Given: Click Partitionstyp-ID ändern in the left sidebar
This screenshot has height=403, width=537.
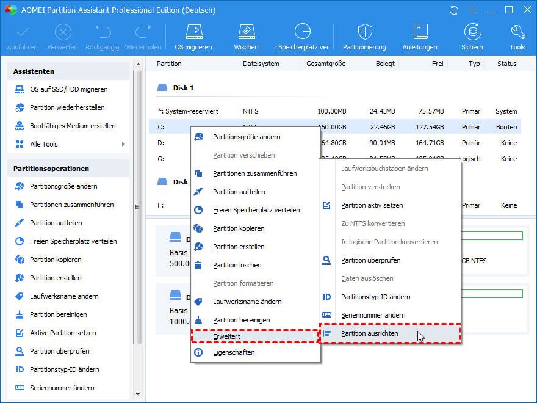Looking at the screenshot, I should (x=65, y=369).
